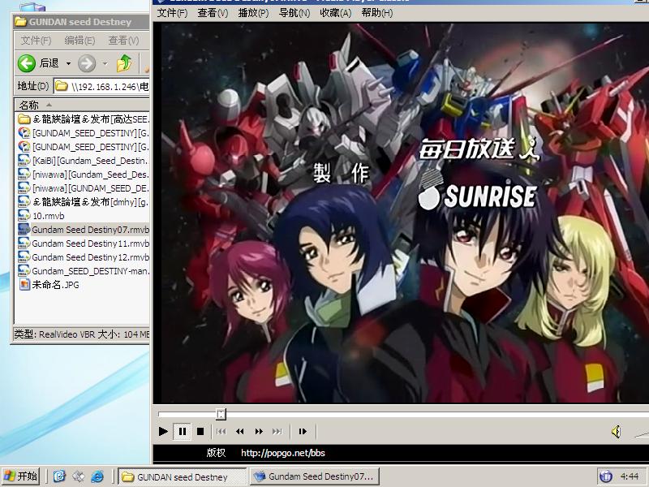Open 导航(N) menu in media player
The image size is (649, 487).
pos(294,13)
